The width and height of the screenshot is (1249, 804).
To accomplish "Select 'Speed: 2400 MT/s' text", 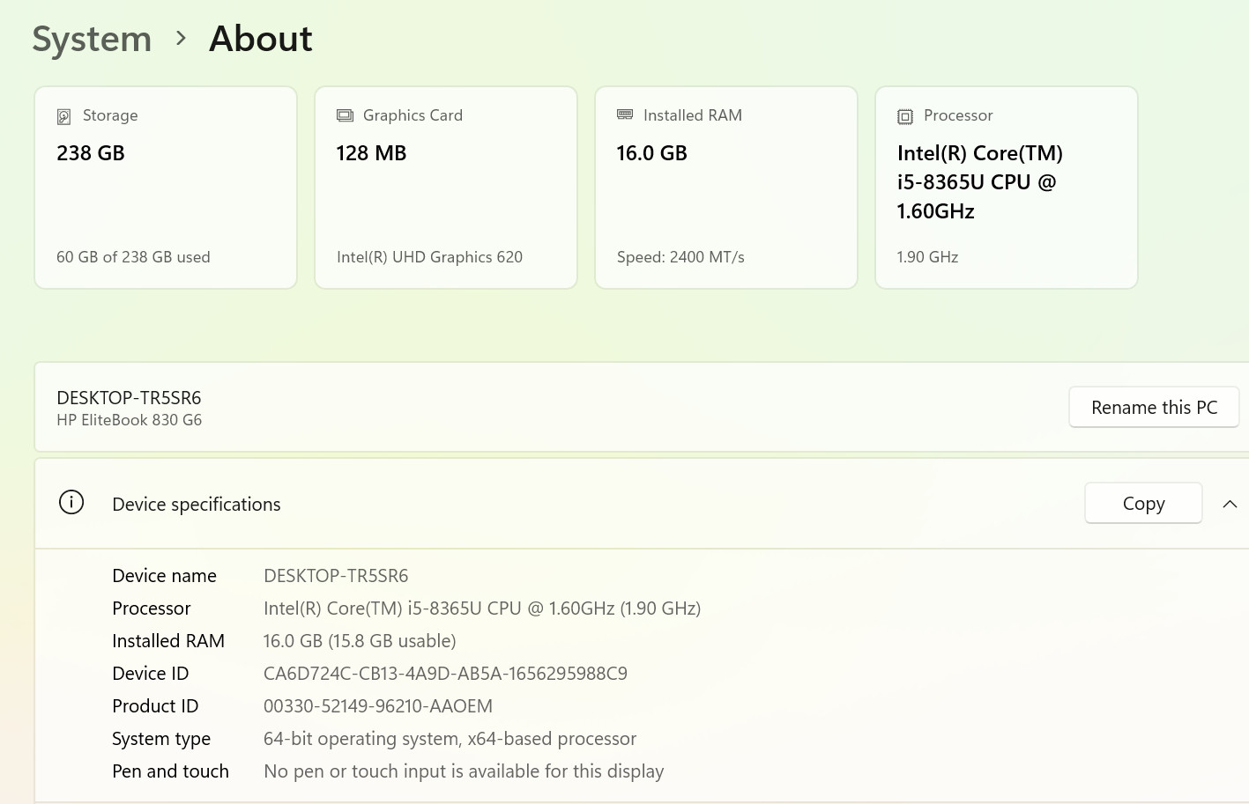I will (x=680, y=257).
